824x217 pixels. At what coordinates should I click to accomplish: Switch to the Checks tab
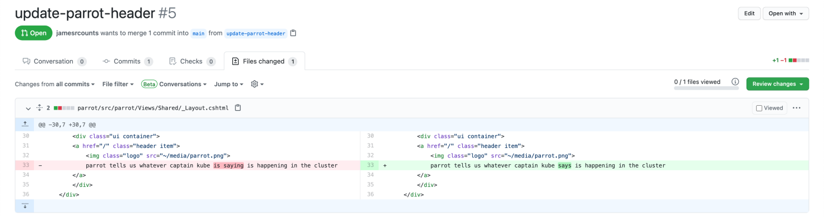coord(192,61)
